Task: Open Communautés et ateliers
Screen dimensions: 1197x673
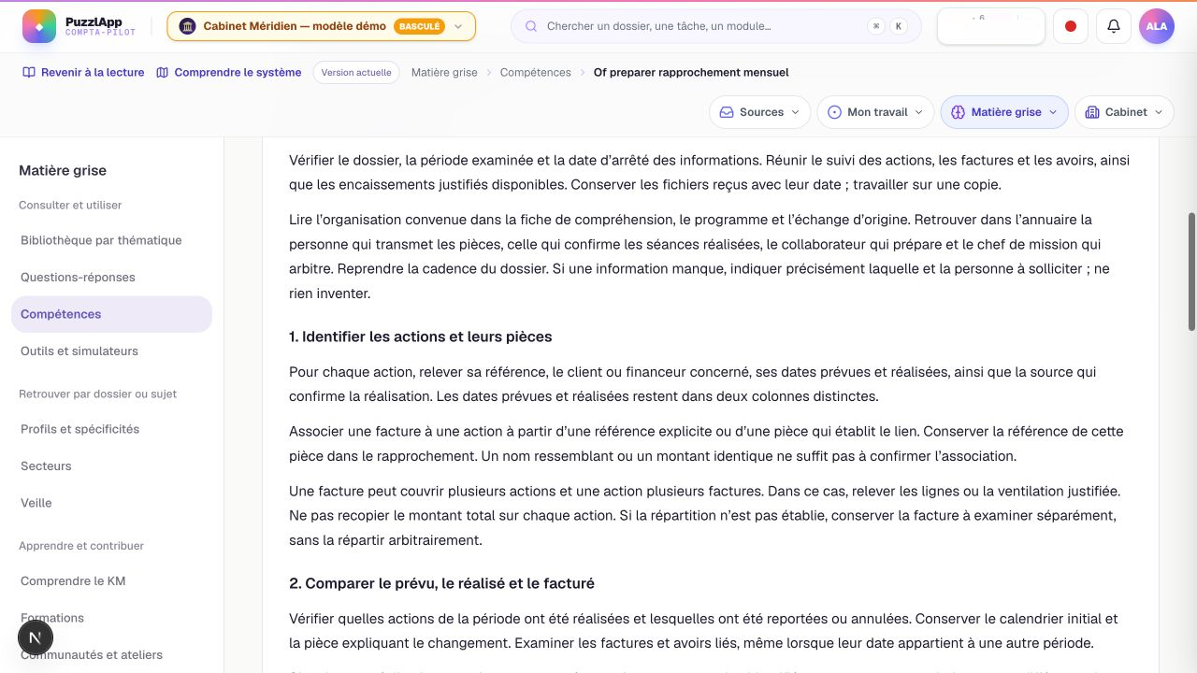Action: click(x=111, y=654)
